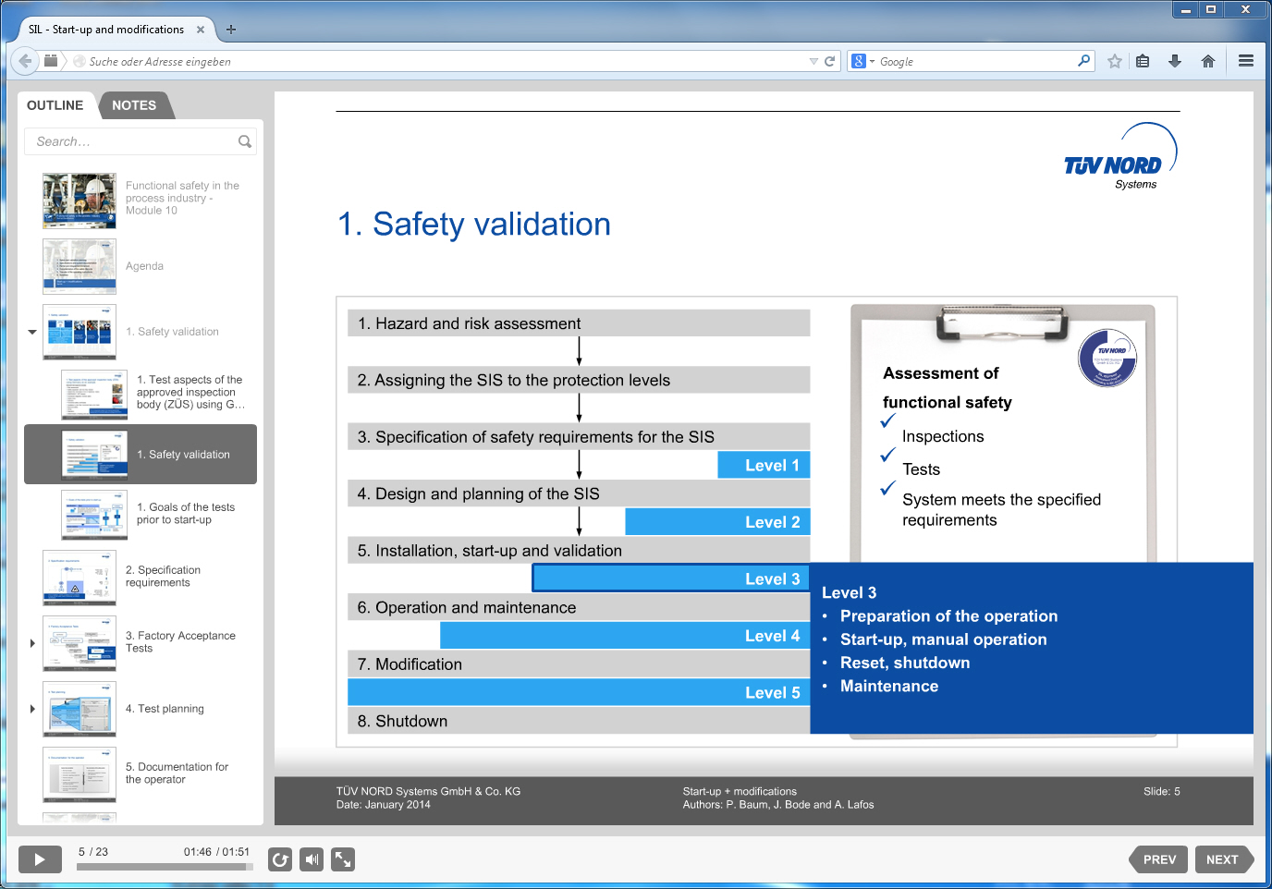Click the back navigation arrow
Viewport: 1272px width, 889px height.
tap(24, 61)
